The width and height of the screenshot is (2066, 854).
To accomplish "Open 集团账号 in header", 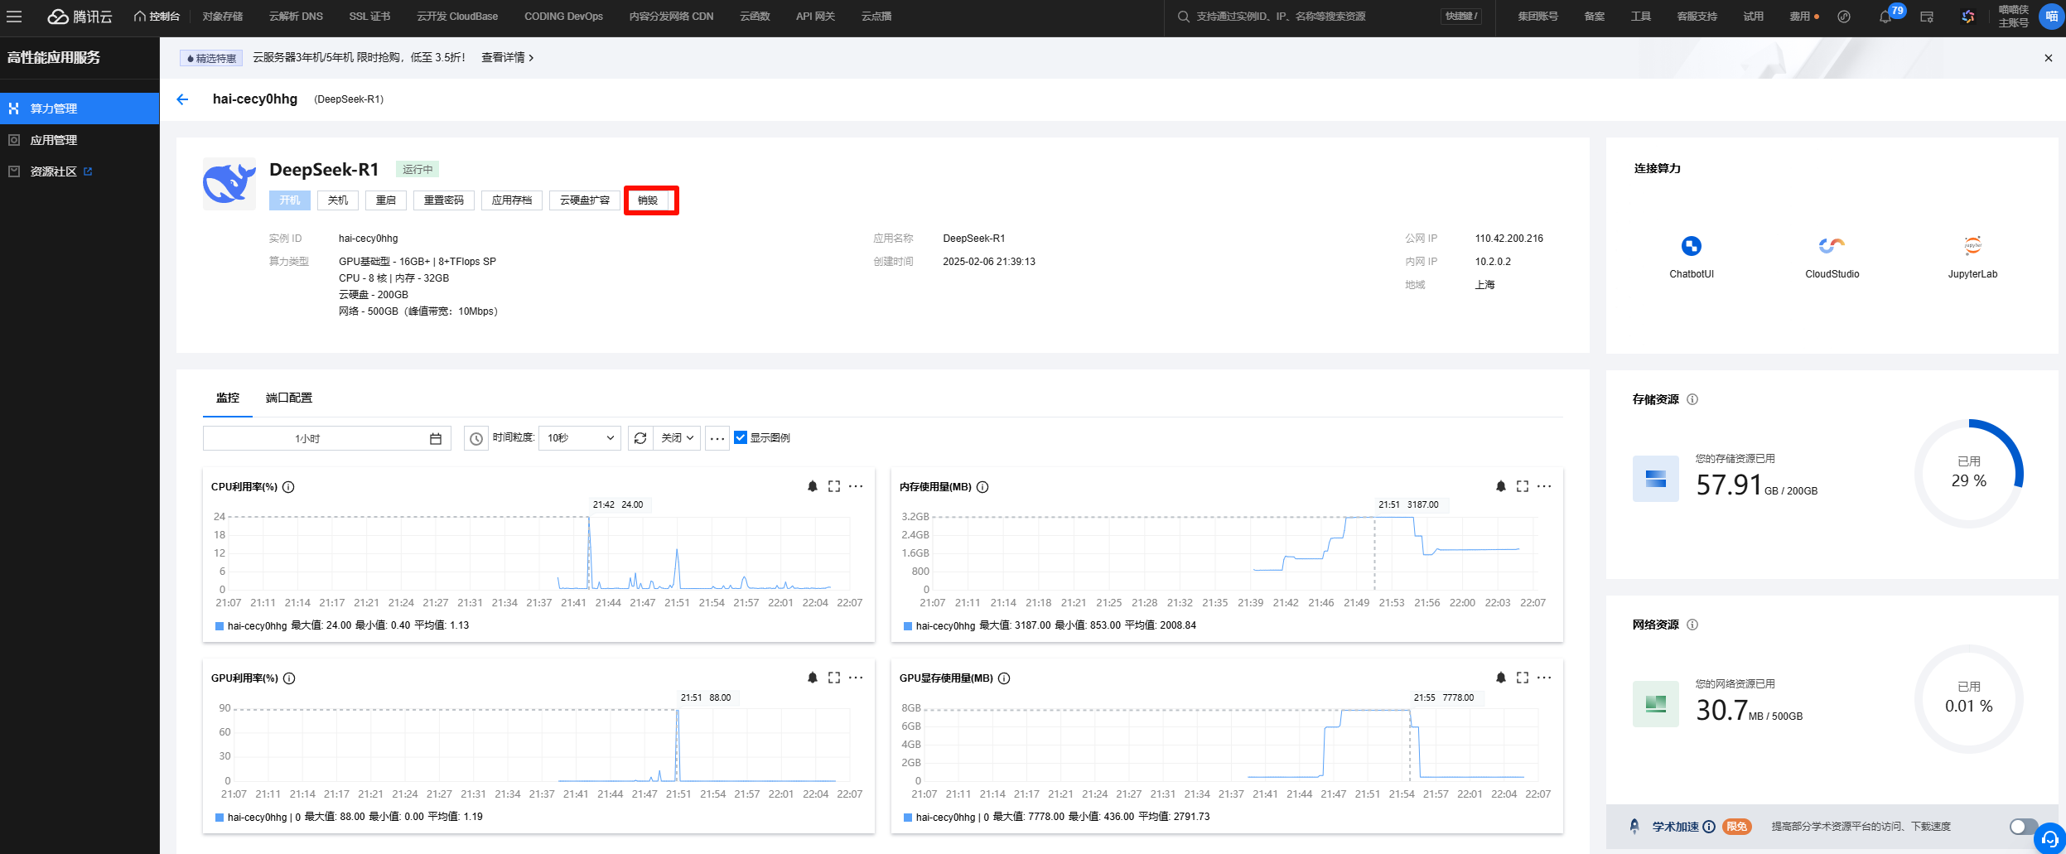I will (1537, 17).
